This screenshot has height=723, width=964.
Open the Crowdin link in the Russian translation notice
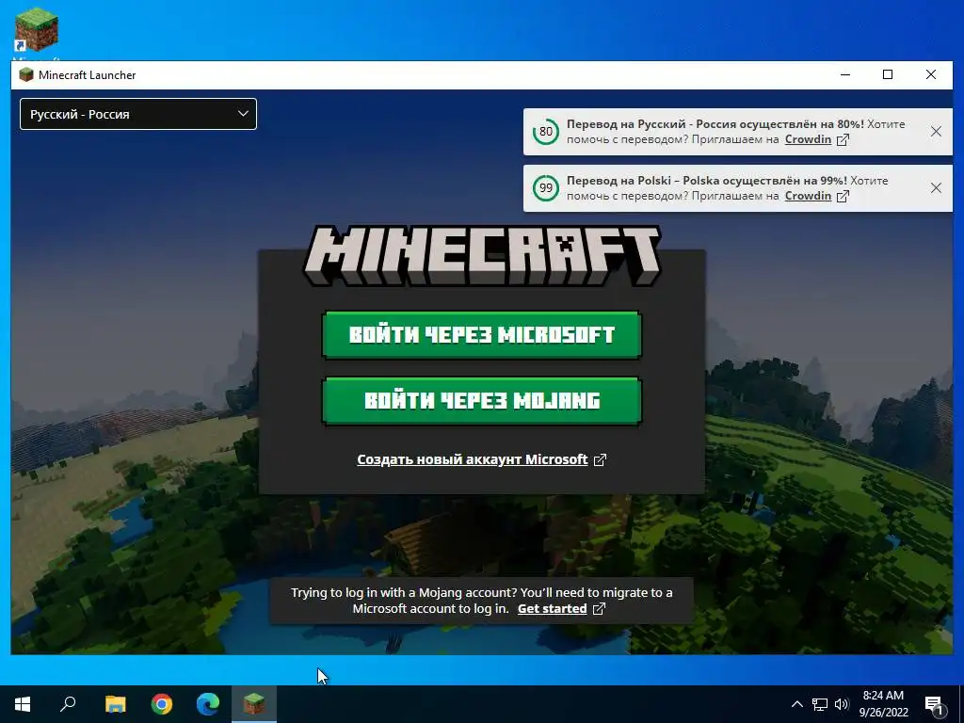click(x=808, y=139)
